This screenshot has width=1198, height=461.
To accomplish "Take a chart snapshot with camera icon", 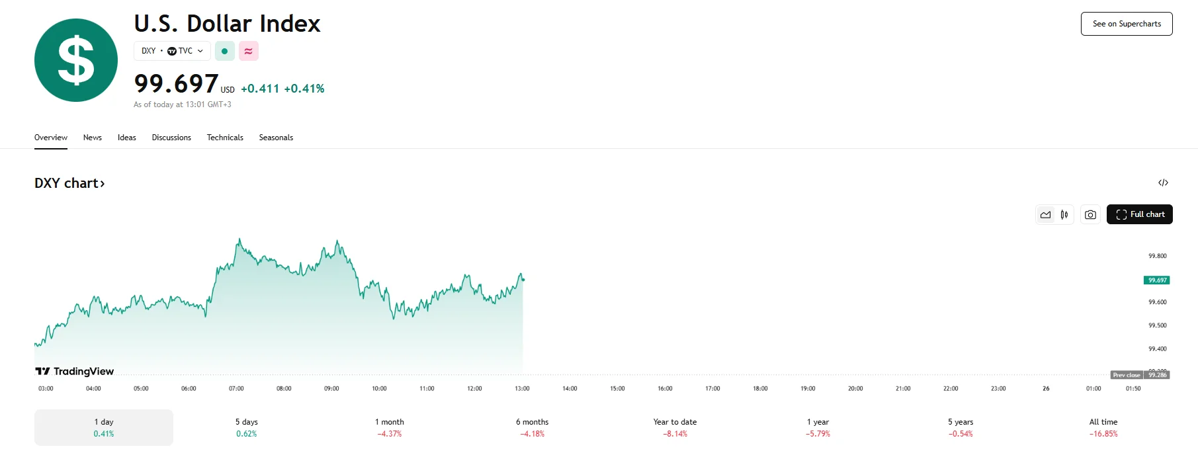I will (x=1090, y=214).
